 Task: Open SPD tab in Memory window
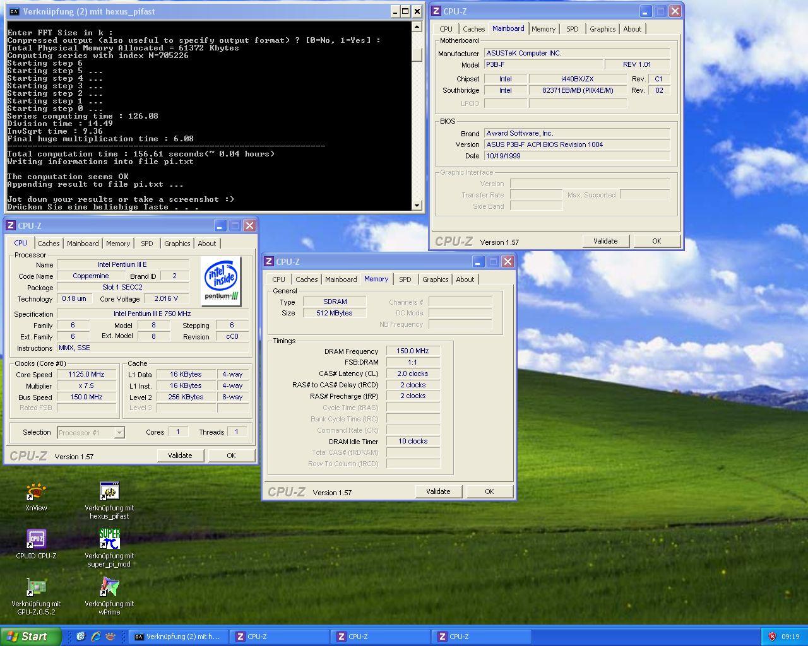(405, 279)
